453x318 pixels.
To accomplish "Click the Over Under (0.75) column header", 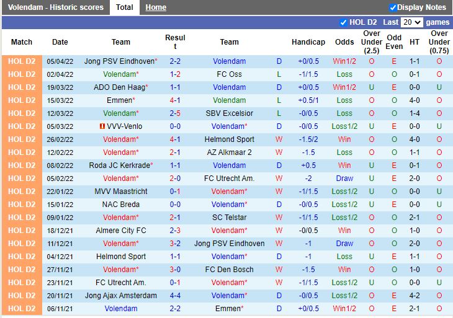I will tap(439, 42).
